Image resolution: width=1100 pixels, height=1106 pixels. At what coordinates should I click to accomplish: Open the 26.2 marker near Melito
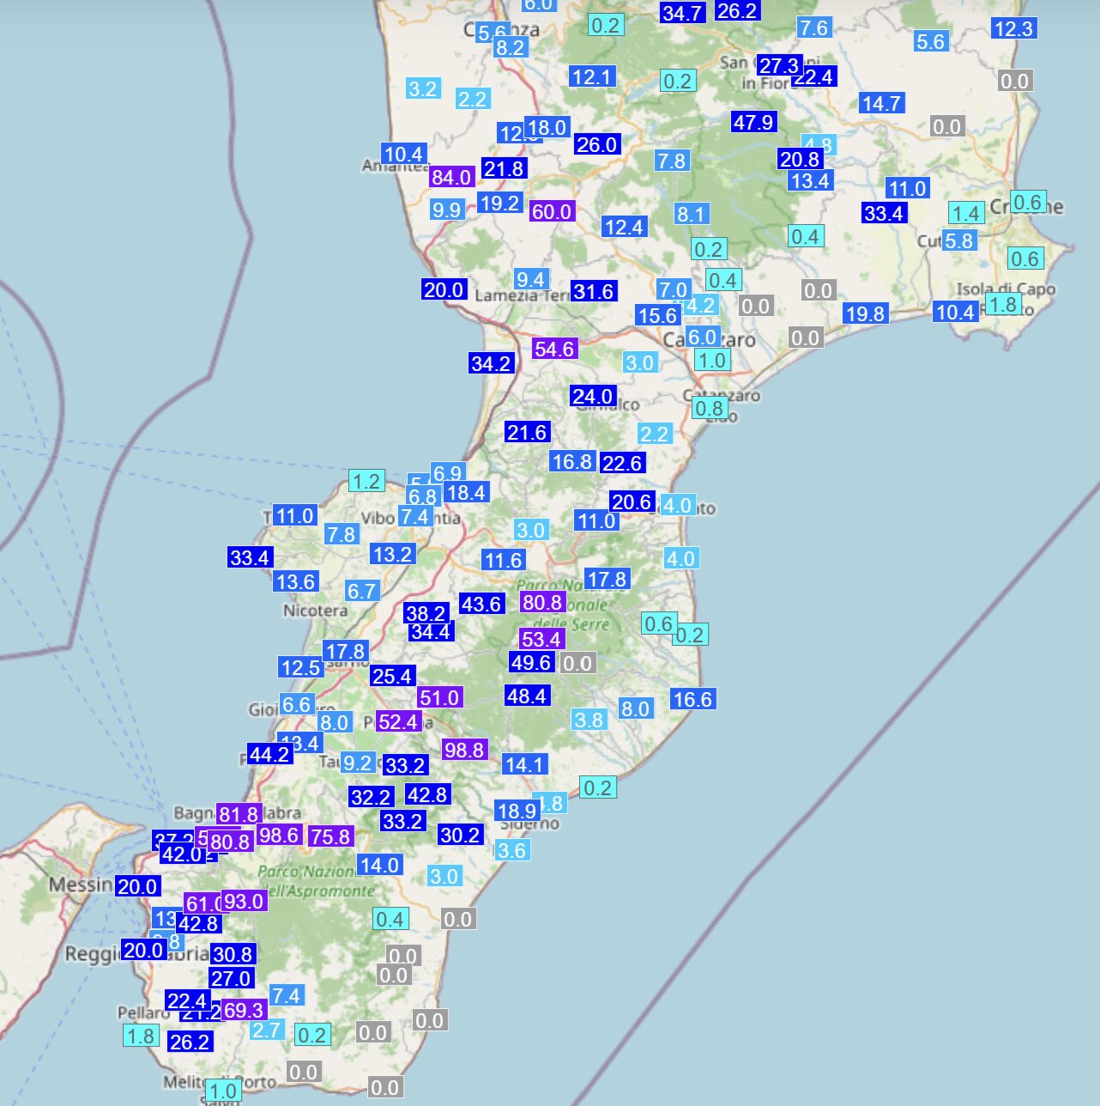click(190, 1042)
